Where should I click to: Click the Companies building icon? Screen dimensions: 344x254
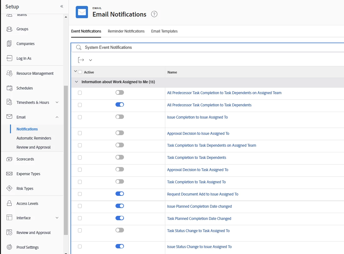(x=9, y=43)
